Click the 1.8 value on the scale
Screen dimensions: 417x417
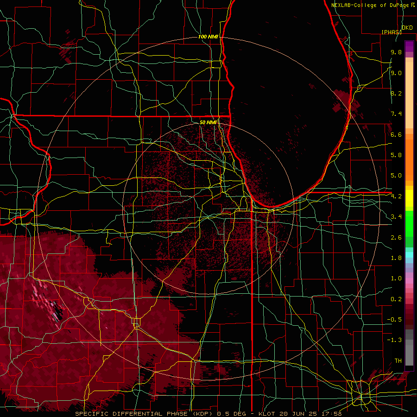(x=396, y=258)
